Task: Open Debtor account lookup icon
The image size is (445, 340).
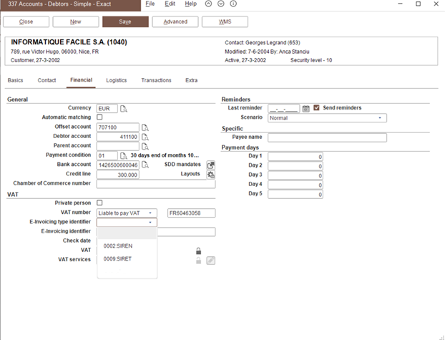Action: [145, 137]
